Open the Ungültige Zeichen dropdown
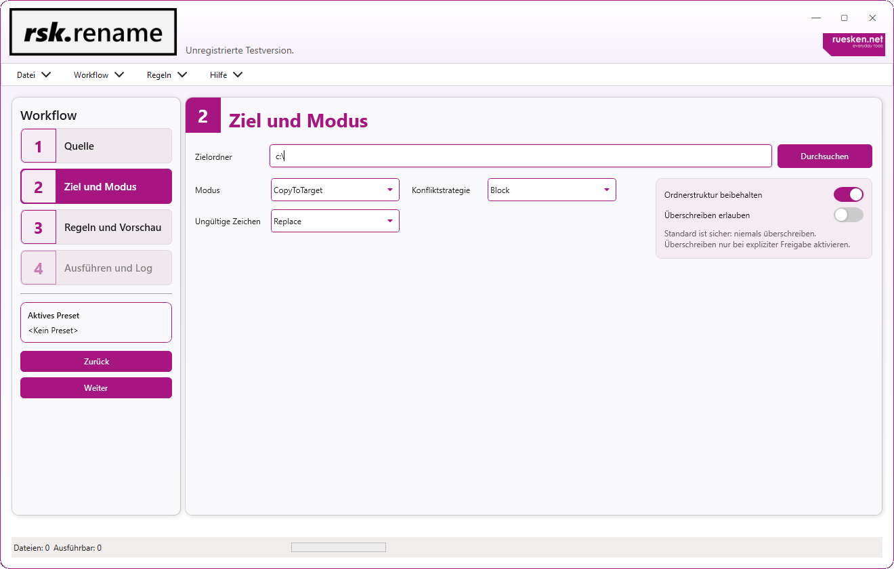The width and height of the screenshot is (894, 569). pos(335,222)
